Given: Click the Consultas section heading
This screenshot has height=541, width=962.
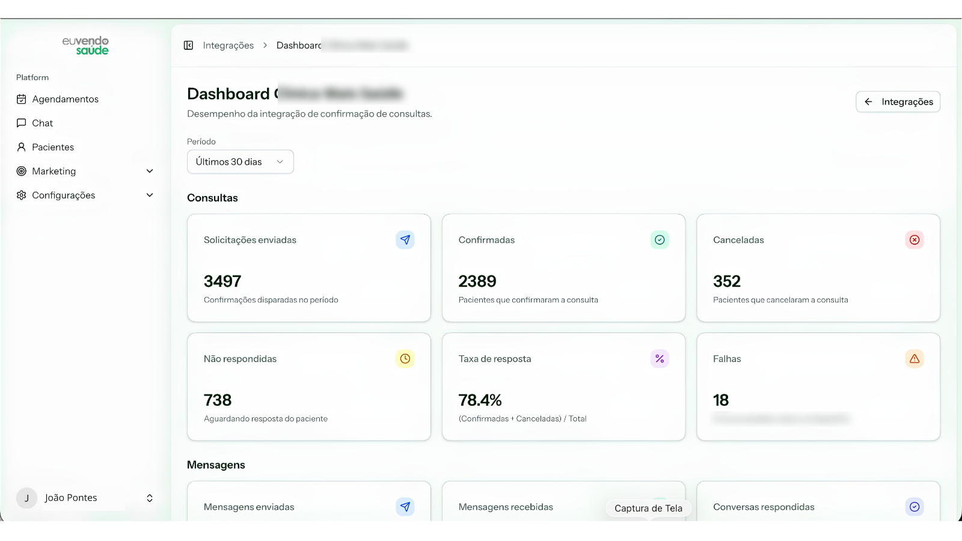Looking at the screenshot, I should pos(212,198).
